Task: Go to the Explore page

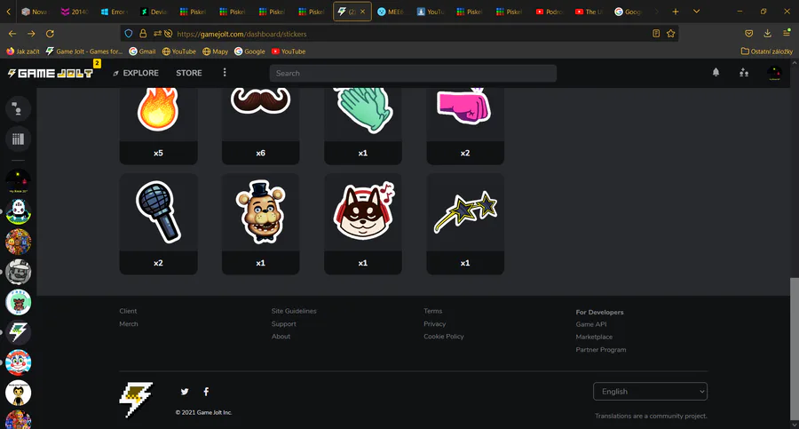Action: pos(136,73)
